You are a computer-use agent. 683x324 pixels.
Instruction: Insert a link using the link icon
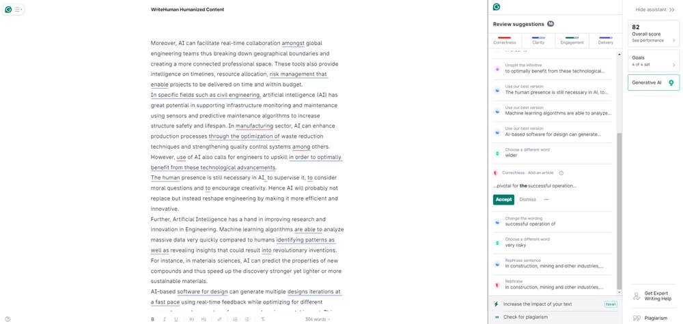(219, 319)
